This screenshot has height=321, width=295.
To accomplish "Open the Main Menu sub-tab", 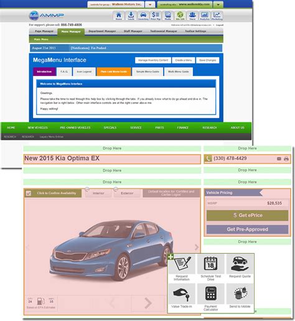I will click(x=41, y=39).
